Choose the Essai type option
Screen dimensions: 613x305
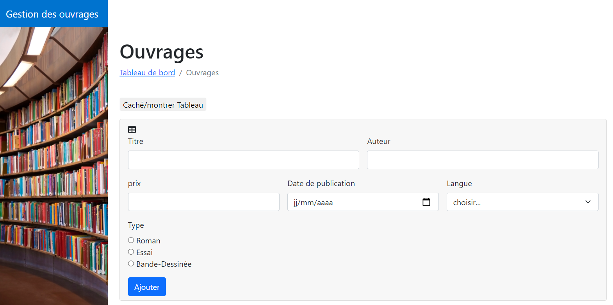[131, 252]
